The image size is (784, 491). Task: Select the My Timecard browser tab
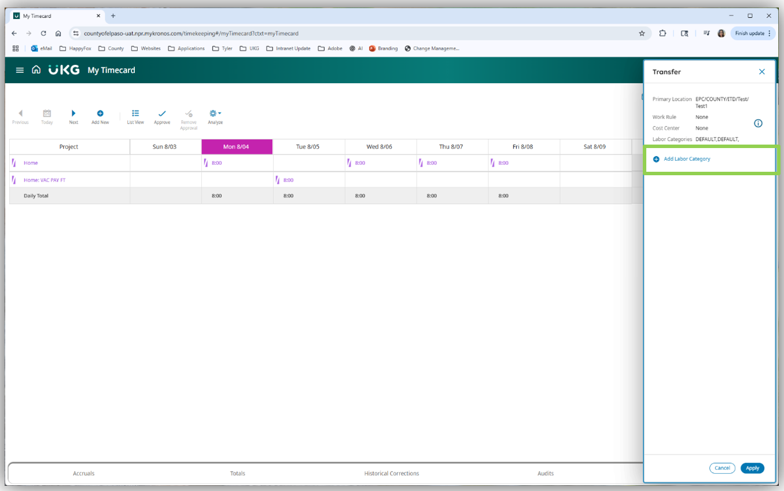[57, 16]
